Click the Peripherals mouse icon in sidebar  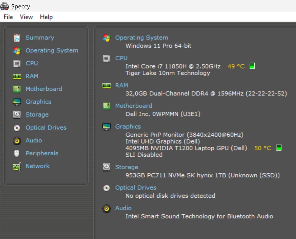click(x=17, y=153)
